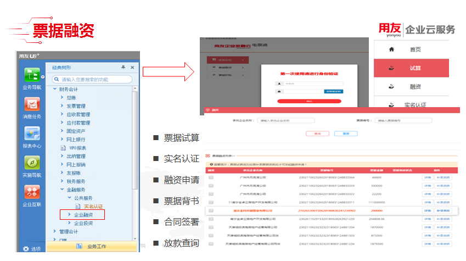Tick the checkbox in highlighted 200000 row
The width and height of the screenshot is (466, 261).
211,210
